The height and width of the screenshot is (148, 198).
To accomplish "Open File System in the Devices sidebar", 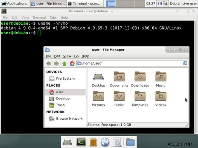I will pos(65,79).
